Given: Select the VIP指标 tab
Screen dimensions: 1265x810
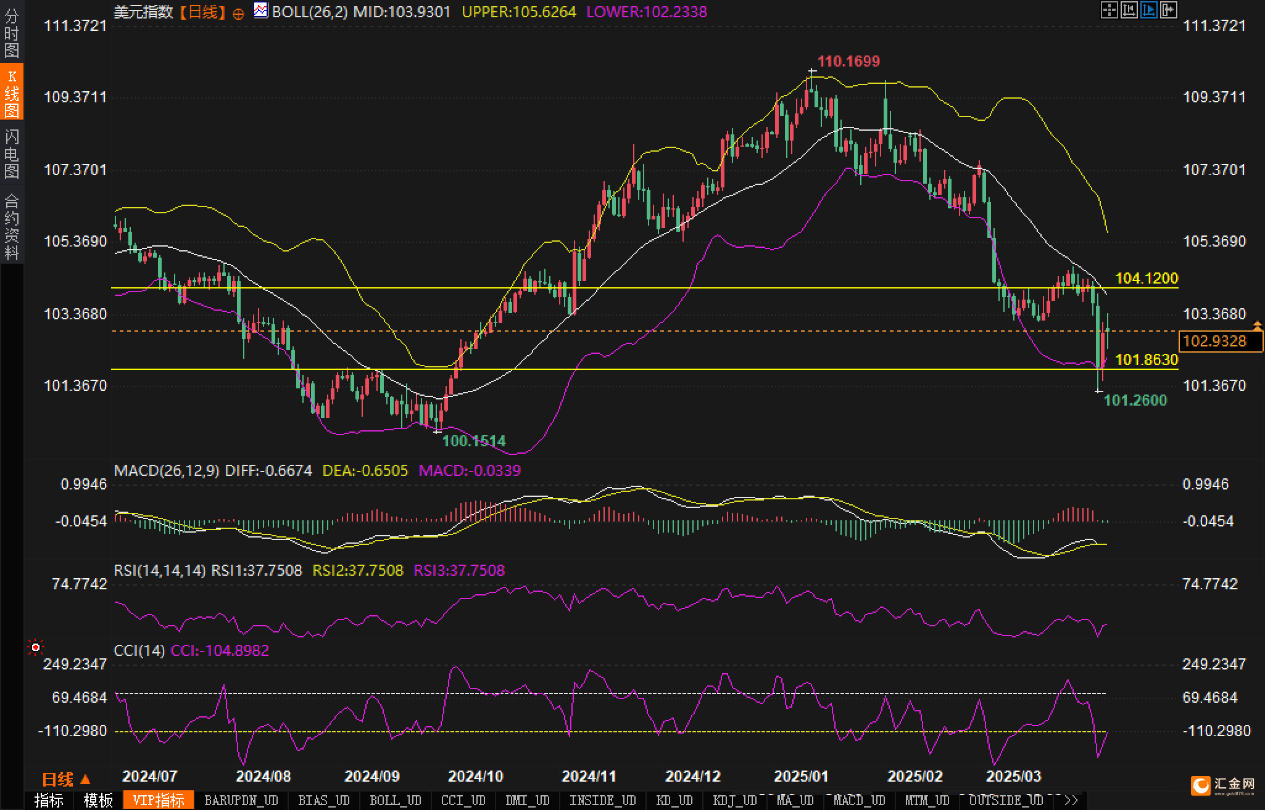Looking at the screenshot, I should 159,800.
